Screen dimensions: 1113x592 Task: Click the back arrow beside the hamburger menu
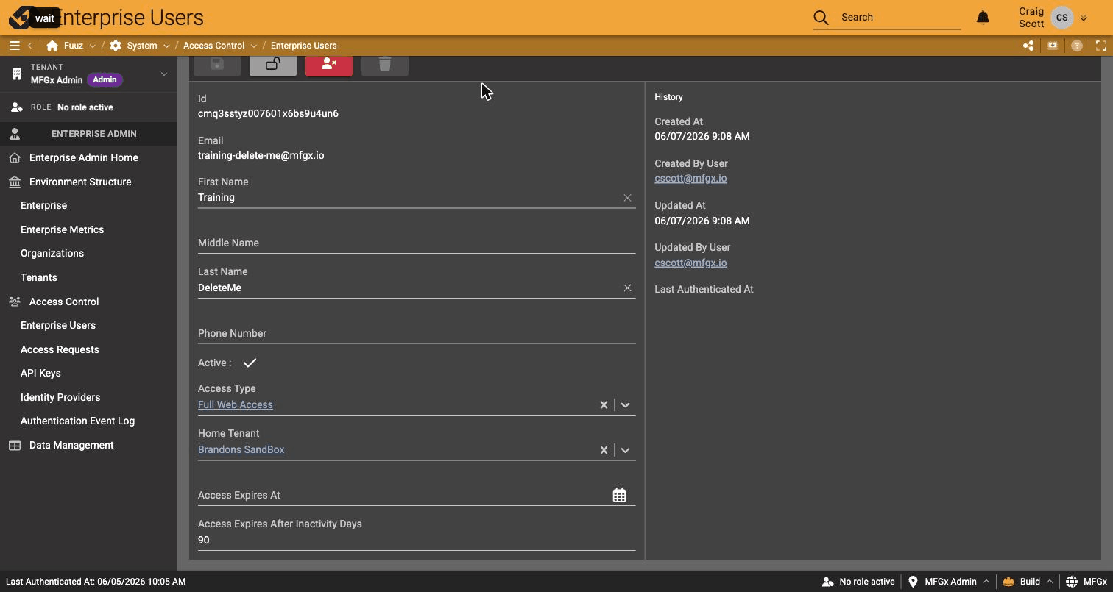[x=30, y=46]
